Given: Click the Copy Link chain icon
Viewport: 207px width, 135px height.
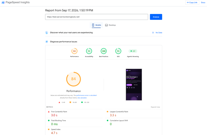Looking at the screenshot, I should coord(188,2).
